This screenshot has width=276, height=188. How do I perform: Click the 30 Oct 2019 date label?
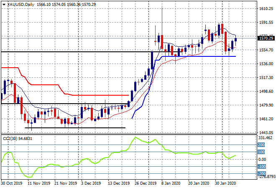coord(12,183)
